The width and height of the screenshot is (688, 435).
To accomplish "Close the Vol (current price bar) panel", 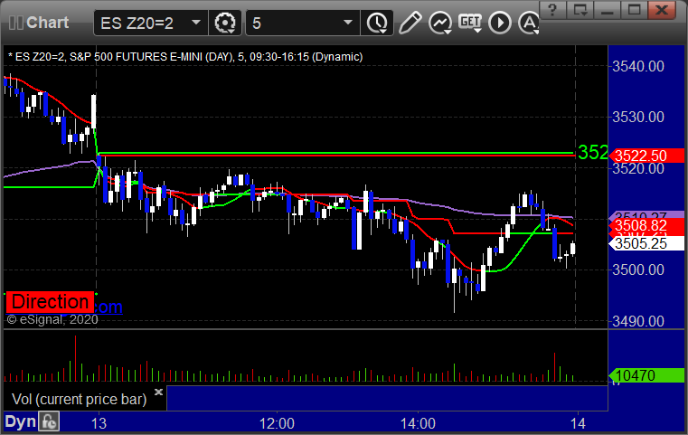I will [158, 392].
